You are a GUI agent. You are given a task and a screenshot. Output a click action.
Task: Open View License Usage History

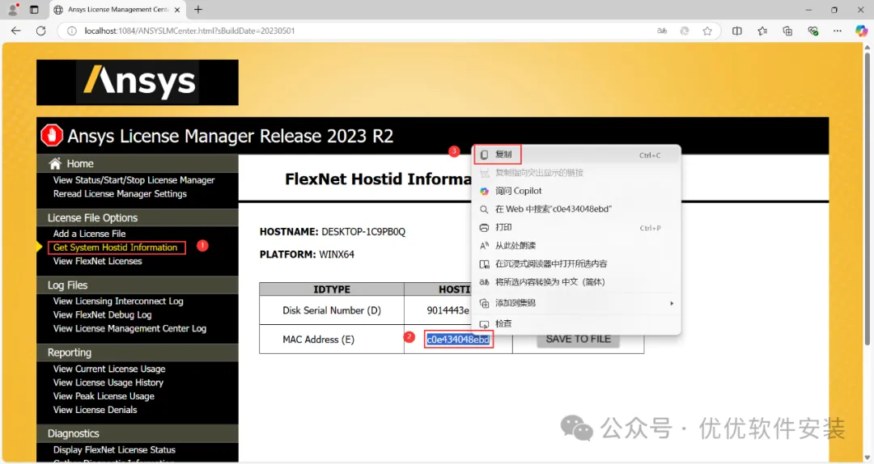click(108, 382)
